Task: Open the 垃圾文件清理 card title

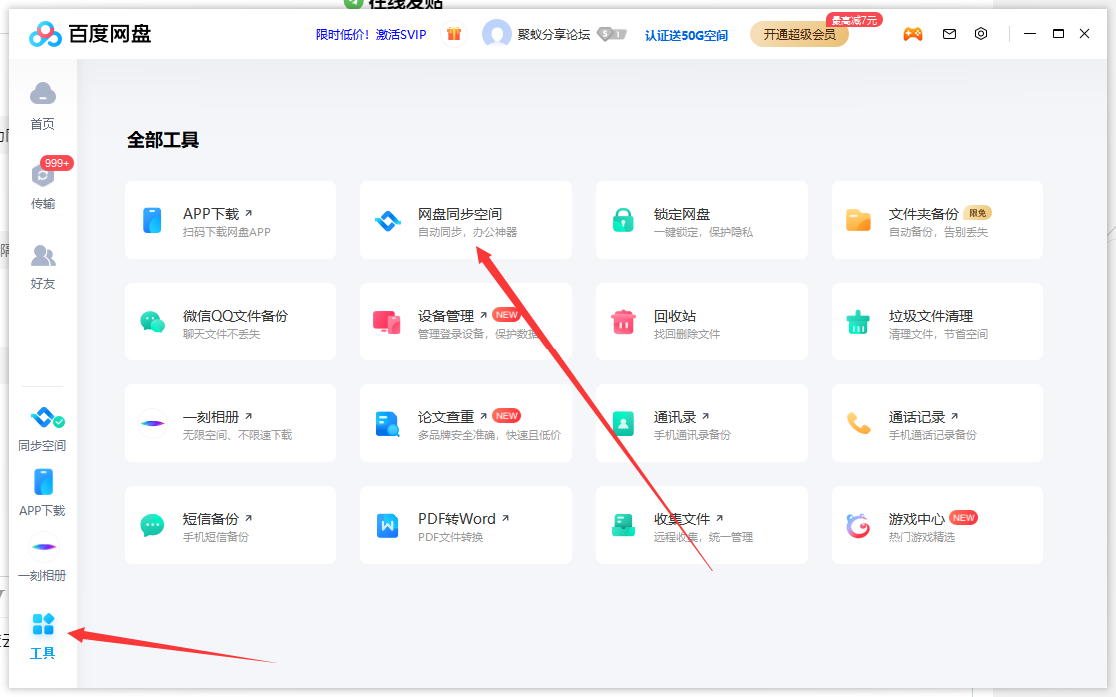Action: coord(931,316)
